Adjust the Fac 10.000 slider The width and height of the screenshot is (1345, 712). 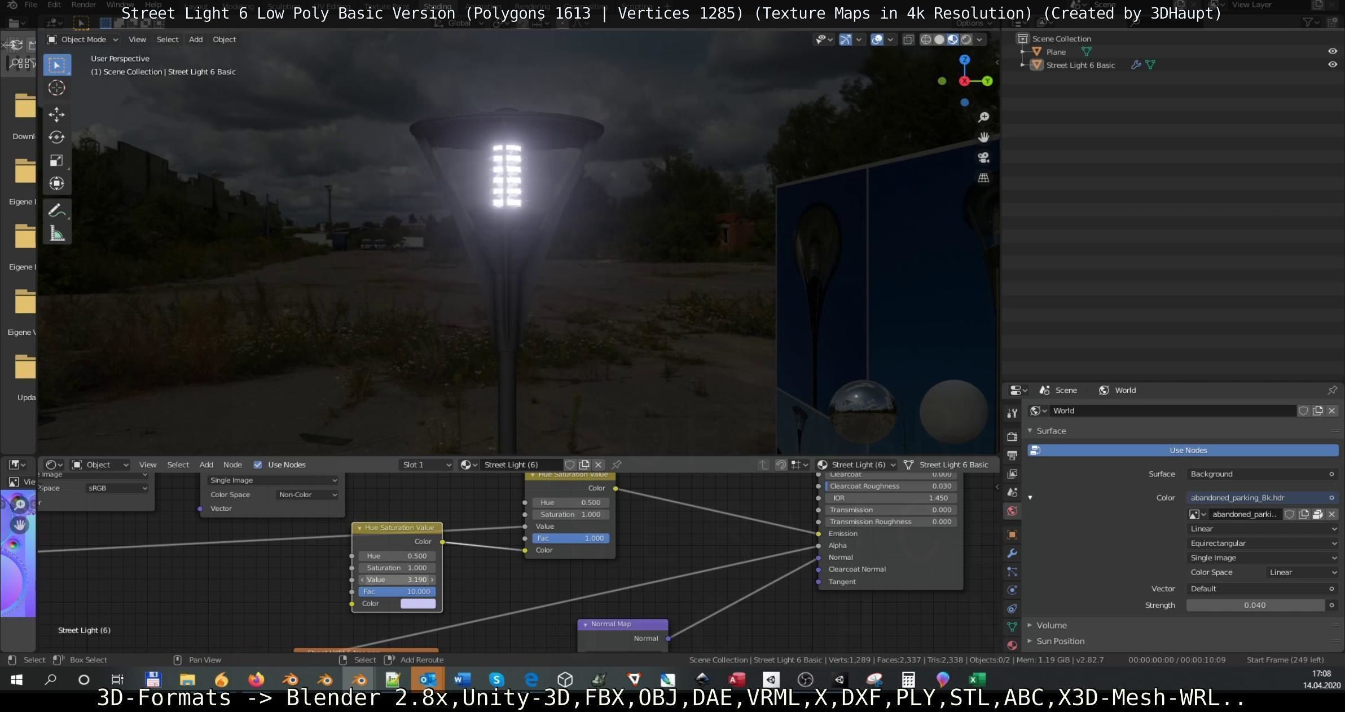(397, 591)
